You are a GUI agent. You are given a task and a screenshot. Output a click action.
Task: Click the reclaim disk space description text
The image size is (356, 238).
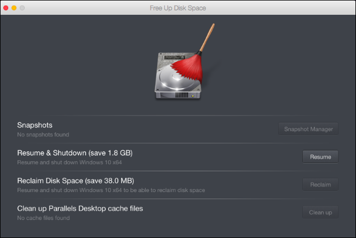coord(110,190)
